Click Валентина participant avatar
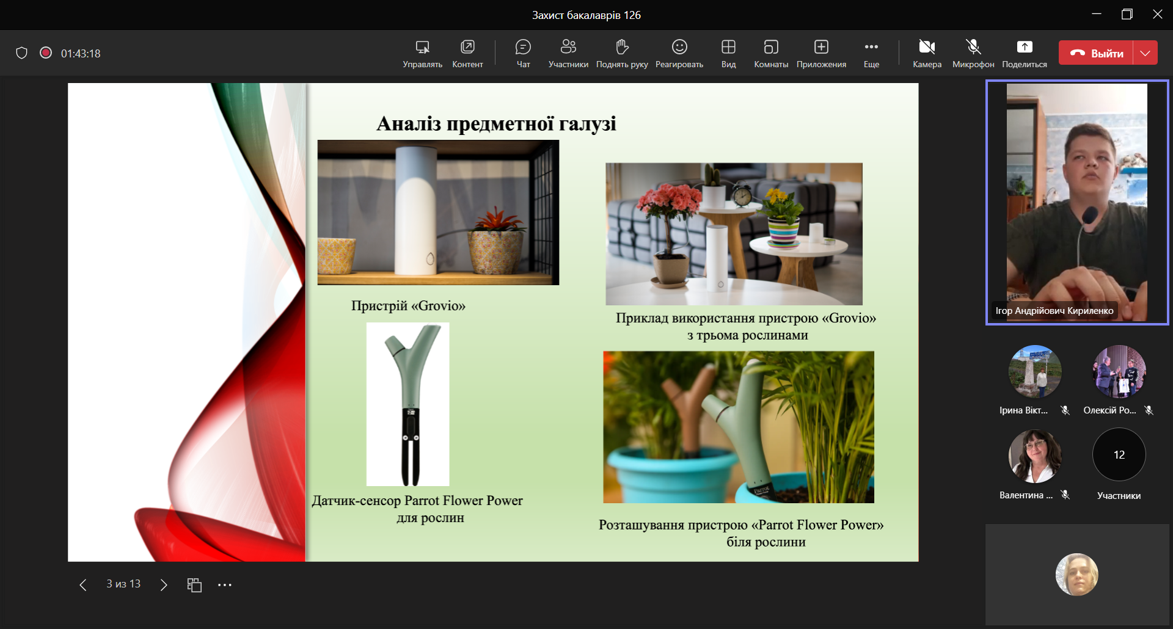 [1035, 456]
